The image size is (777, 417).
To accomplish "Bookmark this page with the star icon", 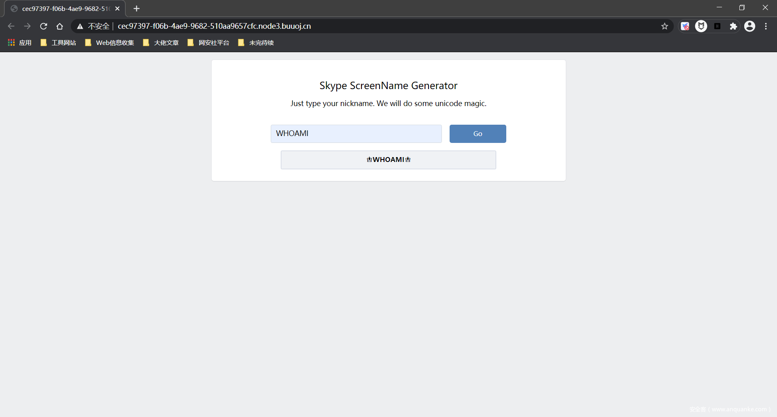I will (664, 26).
